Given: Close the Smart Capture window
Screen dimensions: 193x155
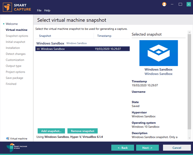Looking at the screenshot, I should coord(189,4).
